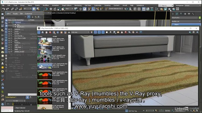Toggle the Angle Snap icon

(93, 9)
